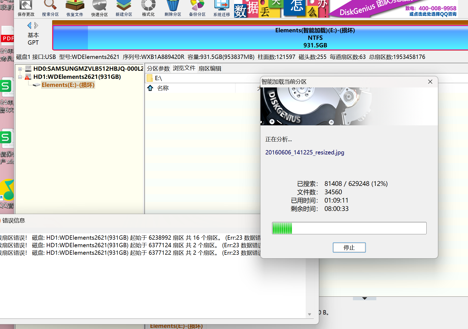Viewport: 468px width, 329px height.
Task: Switch to Sector Editor (扇区编辑) tab
Action: [210, 69]
